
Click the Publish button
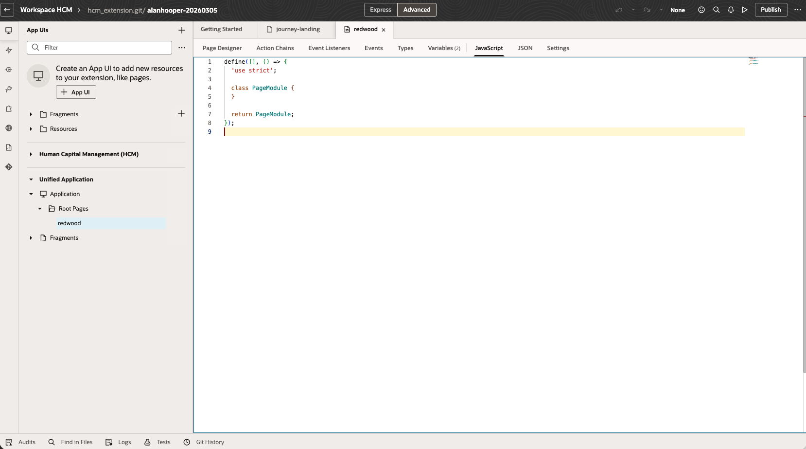pos(771,9)
